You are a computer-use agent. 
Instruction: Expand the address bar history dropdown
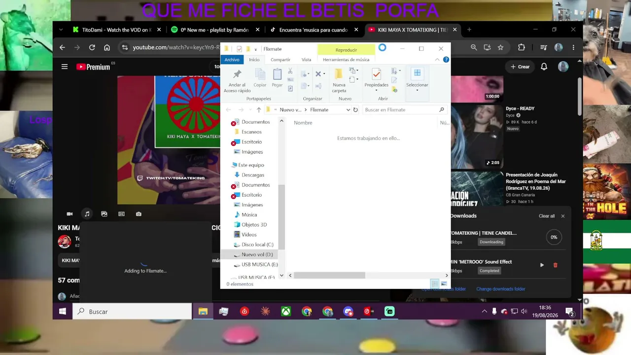(x=349, y=110)
